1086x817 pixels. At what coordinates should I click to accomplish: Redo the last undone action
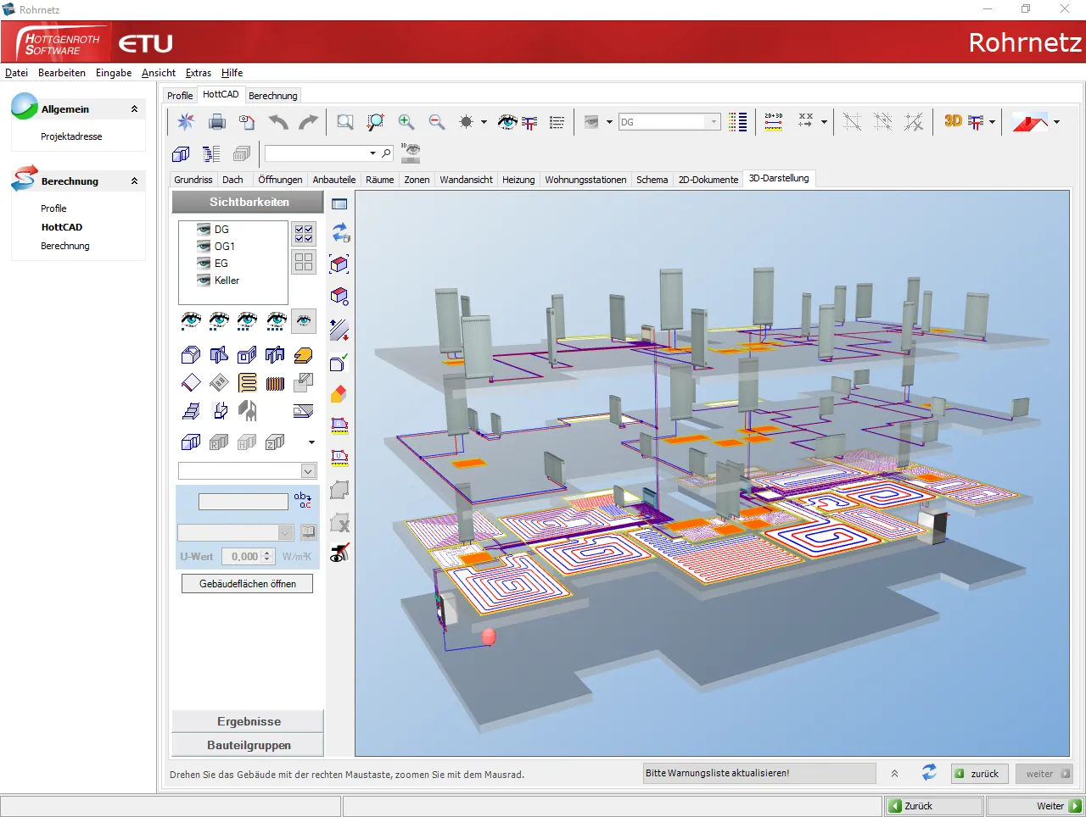pyautogui.click(x=308, y=122)
